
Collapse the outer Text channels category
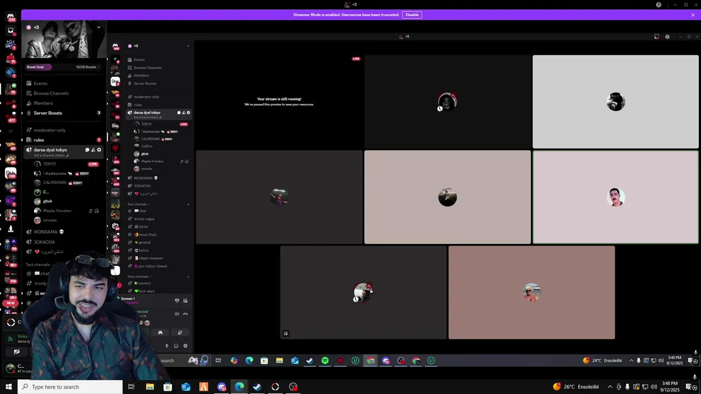point(38,264)
